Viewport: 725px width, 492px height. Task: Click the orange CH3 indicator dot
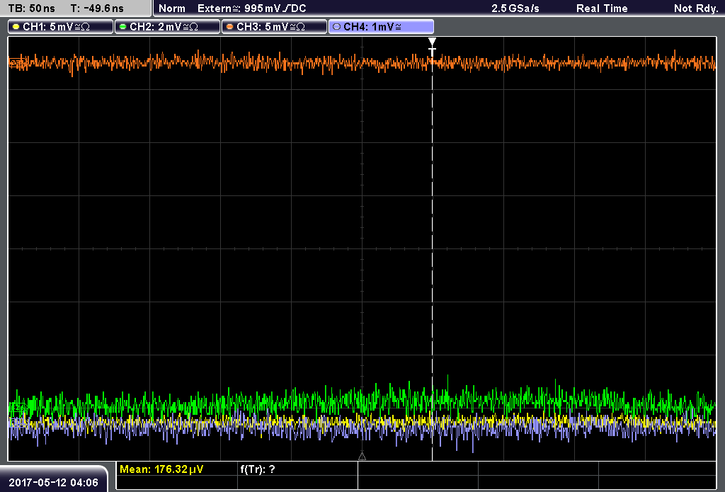coord(229,27)
